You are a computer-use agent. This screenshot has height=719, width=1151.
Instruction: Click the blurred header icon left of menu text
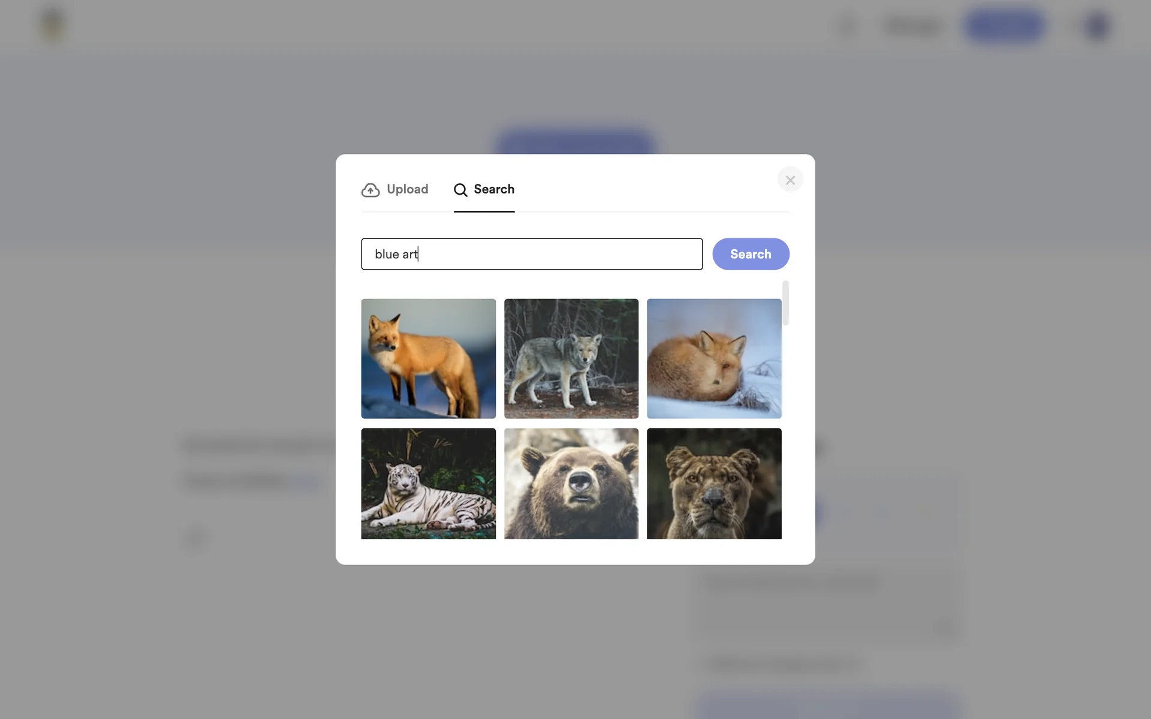click(848, 26)
